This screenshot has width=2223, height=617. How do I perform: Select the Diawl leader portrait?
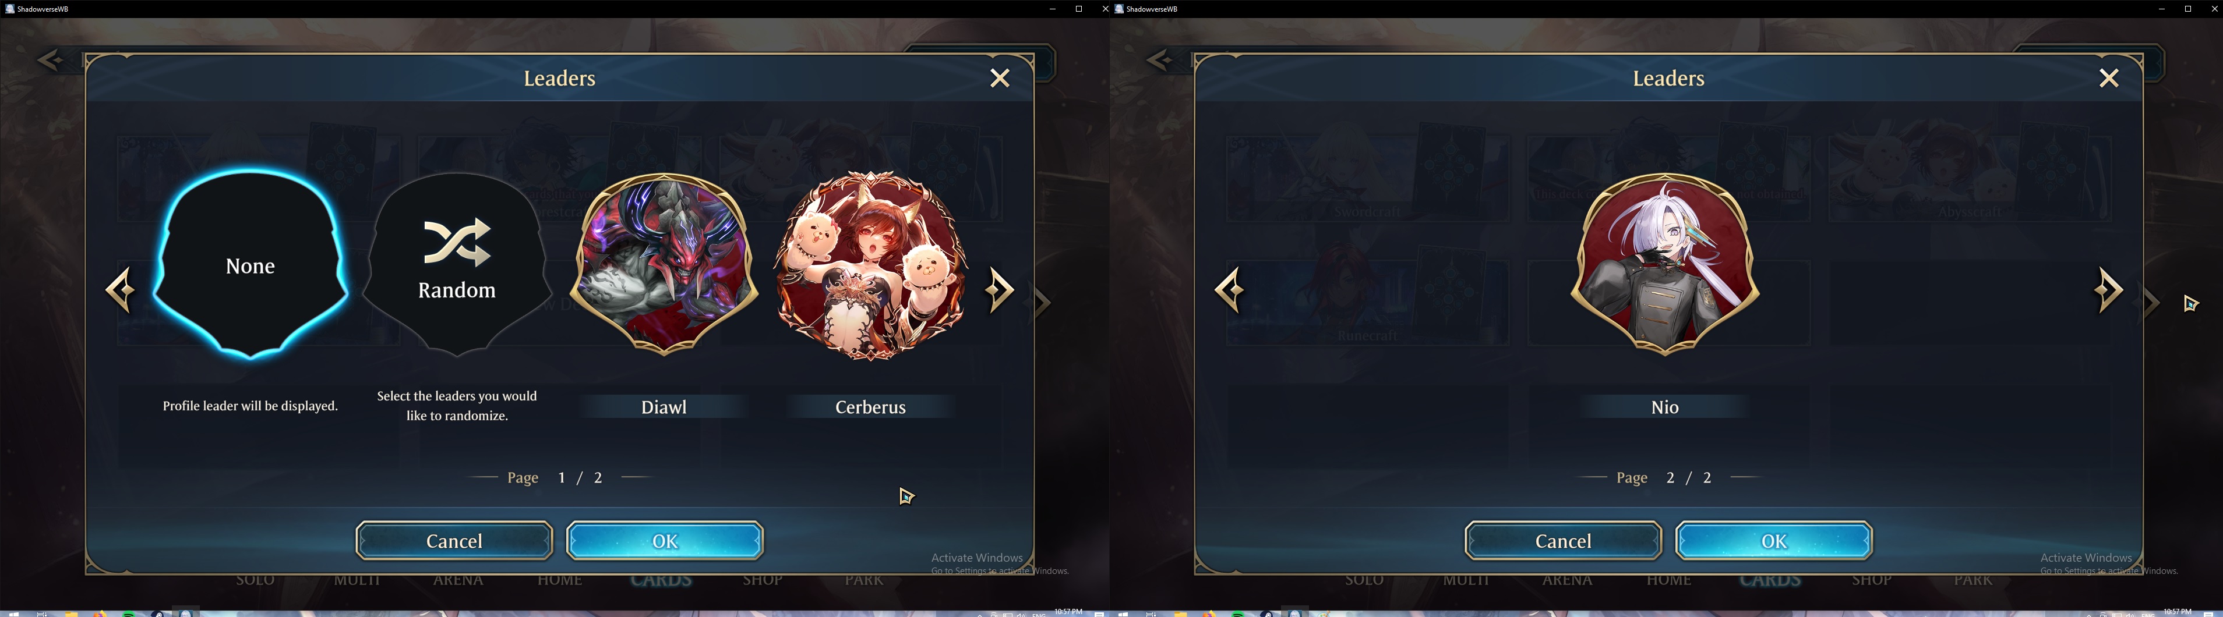pyautogui.click(x=664, y=264)
